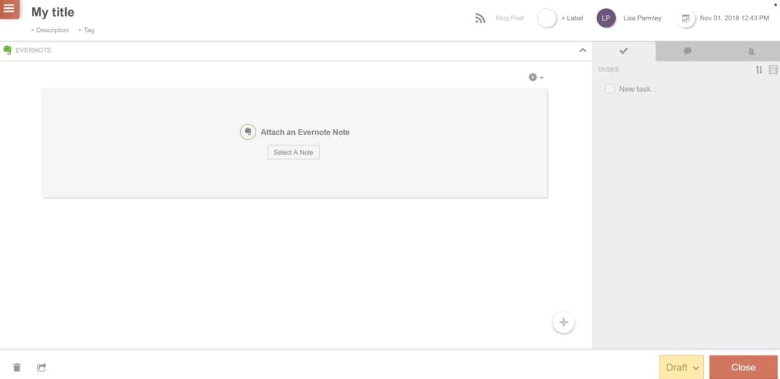The width and height of the screenshot is (780, 379).
Task: Add a label with + Label
Action: point(572,18)
